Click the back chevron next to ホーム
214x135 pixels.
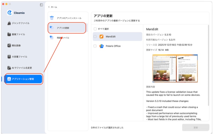(49, 7)
